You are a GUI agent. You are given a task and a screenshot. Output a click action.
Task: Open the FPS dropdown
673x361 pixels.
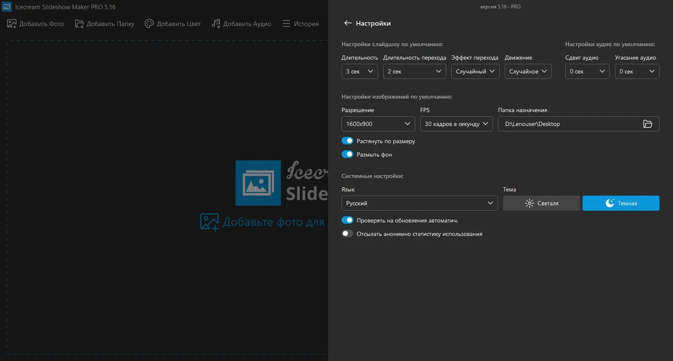point(456,124)
